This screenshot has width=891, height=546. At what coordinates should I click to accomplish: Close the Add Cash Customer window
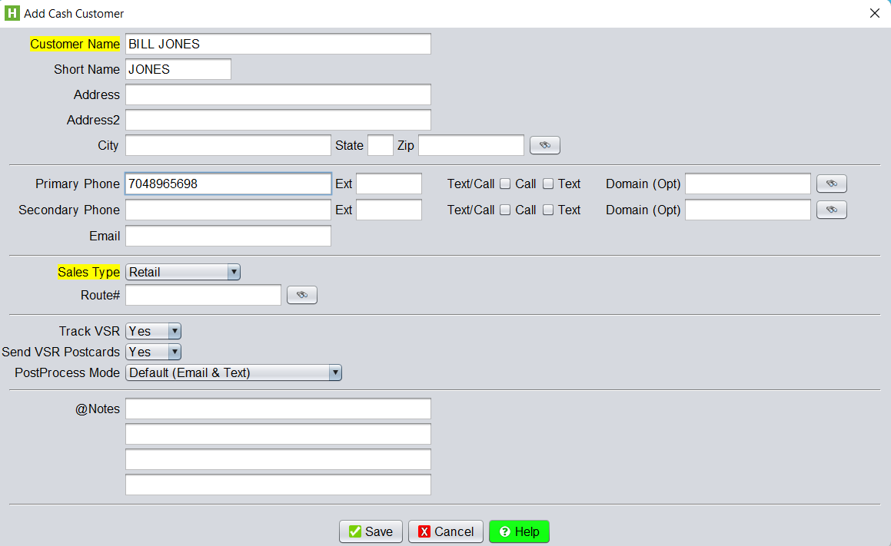point(874,13)
